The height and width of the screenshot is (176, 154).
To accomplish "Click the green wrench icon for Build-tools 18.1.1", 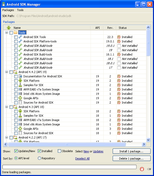I will point(20,54).
